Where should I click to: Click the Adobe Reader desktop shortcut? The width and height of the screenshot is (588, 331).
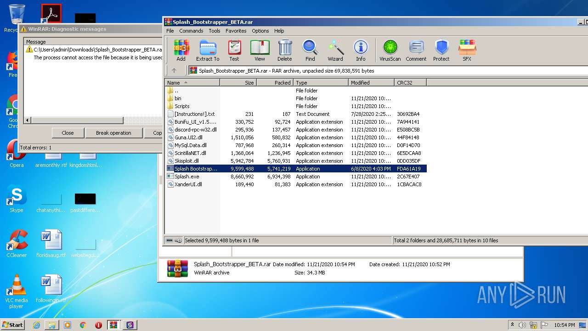(x=51, y=14)
